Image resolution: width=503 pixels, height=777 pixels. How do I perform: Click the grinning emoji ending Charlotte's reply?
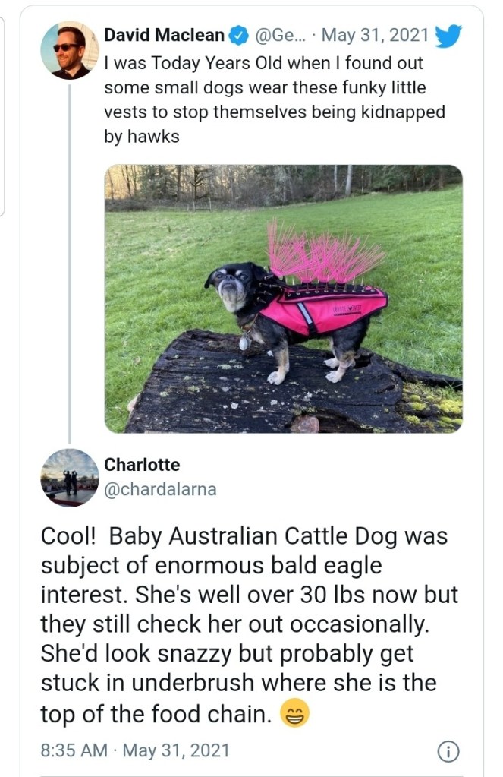click(x=294, y=713)
